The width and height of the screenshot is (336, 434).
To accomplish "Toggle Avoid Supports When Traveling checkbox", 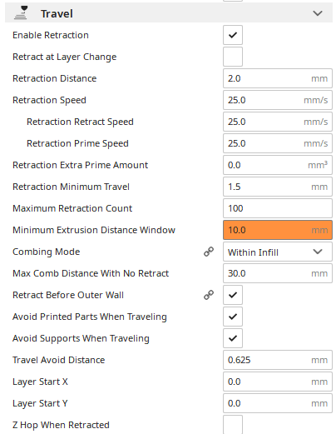I will click(233, 338).
